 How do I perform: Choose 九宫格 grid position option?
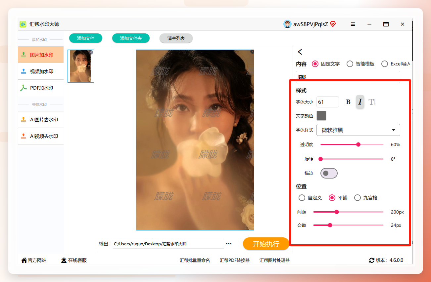click(x=358, y=198)
